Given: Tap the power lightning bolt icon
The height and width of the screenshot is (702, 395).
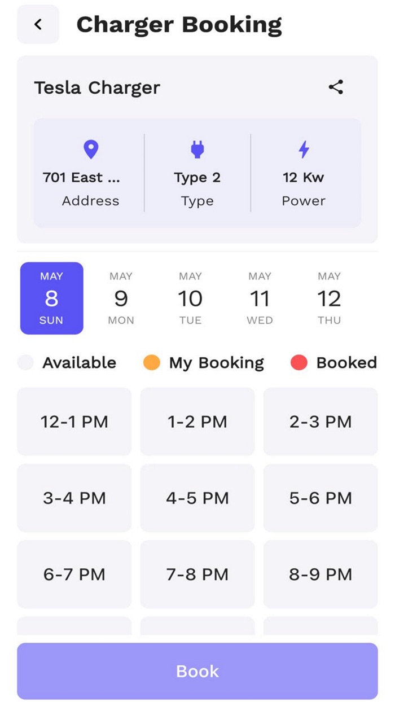Looking at the screenshot, I should [304, 150].
